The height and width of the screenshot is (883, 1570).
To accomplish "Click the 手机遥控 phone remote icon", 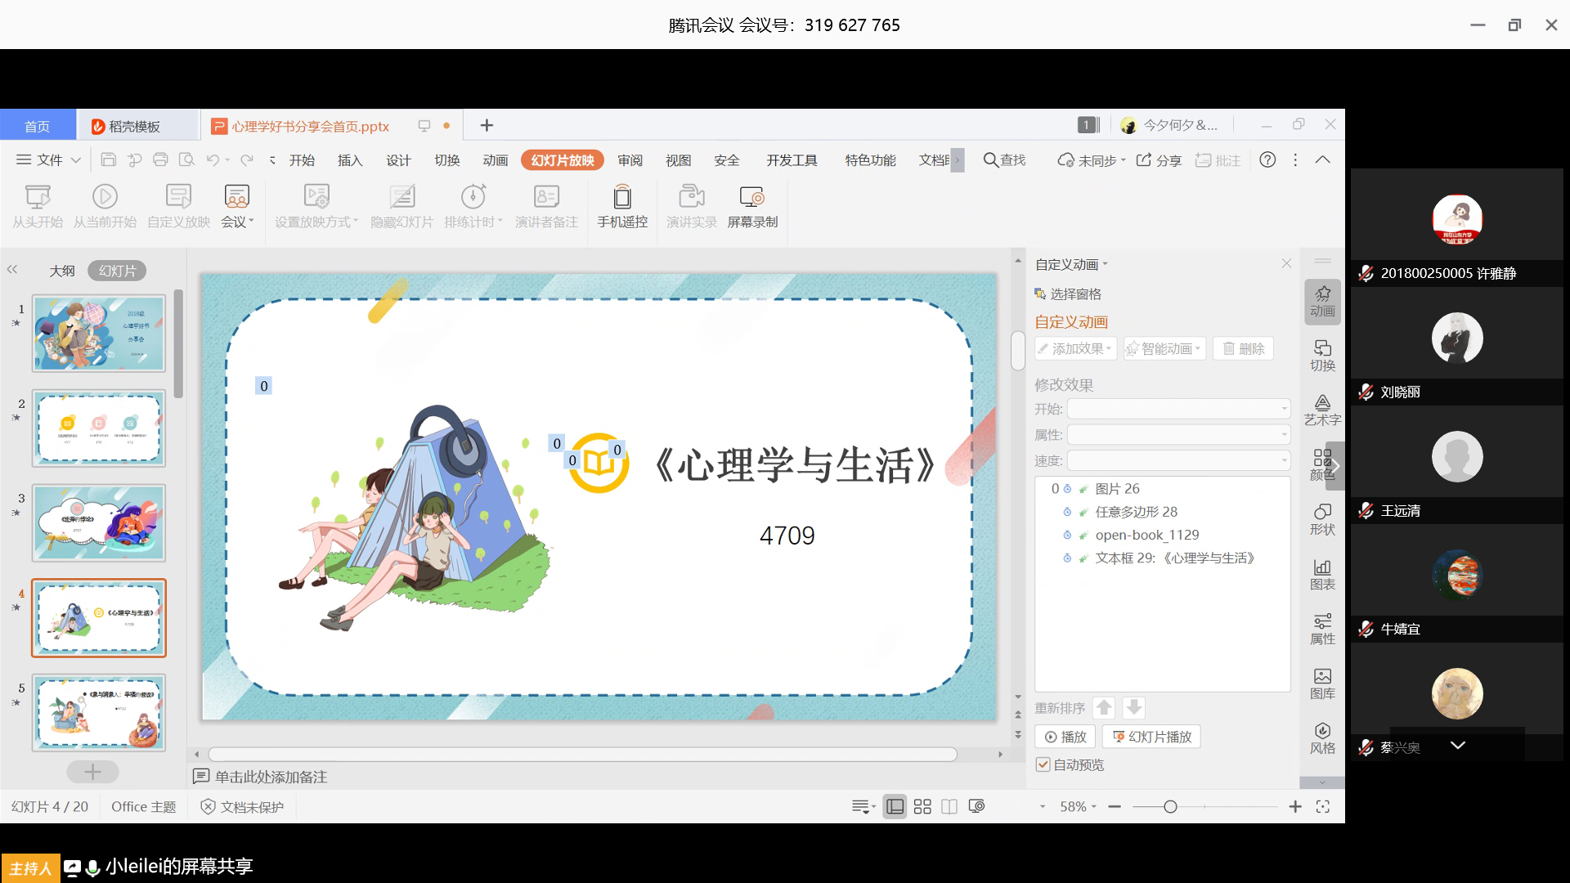I will coord(621,198).
